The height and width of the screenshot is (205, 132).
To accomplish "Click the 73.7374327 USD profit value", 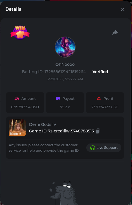I will tap(105, 107).
